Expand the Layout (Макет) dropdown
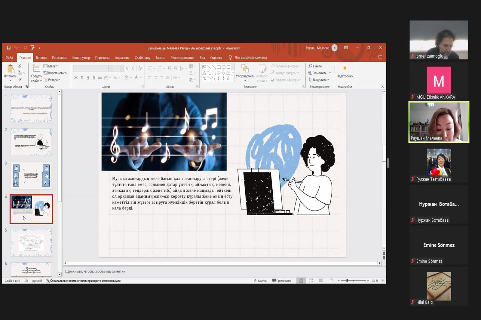Image resolution: width=481 pixels, height=320 pixels. [x=52, y=66]
